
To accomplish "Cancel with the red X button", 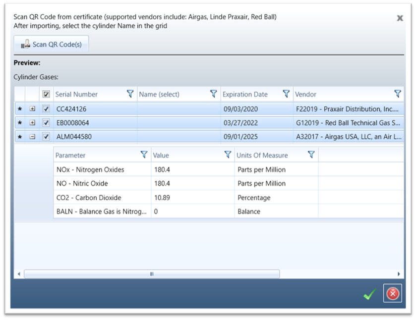I will point(393,293).
